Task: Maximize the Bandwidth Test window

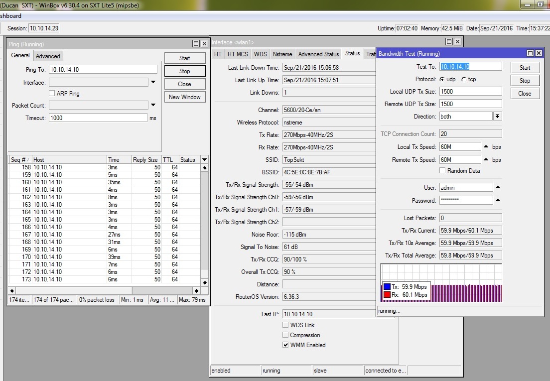Action: click(531, 53)
